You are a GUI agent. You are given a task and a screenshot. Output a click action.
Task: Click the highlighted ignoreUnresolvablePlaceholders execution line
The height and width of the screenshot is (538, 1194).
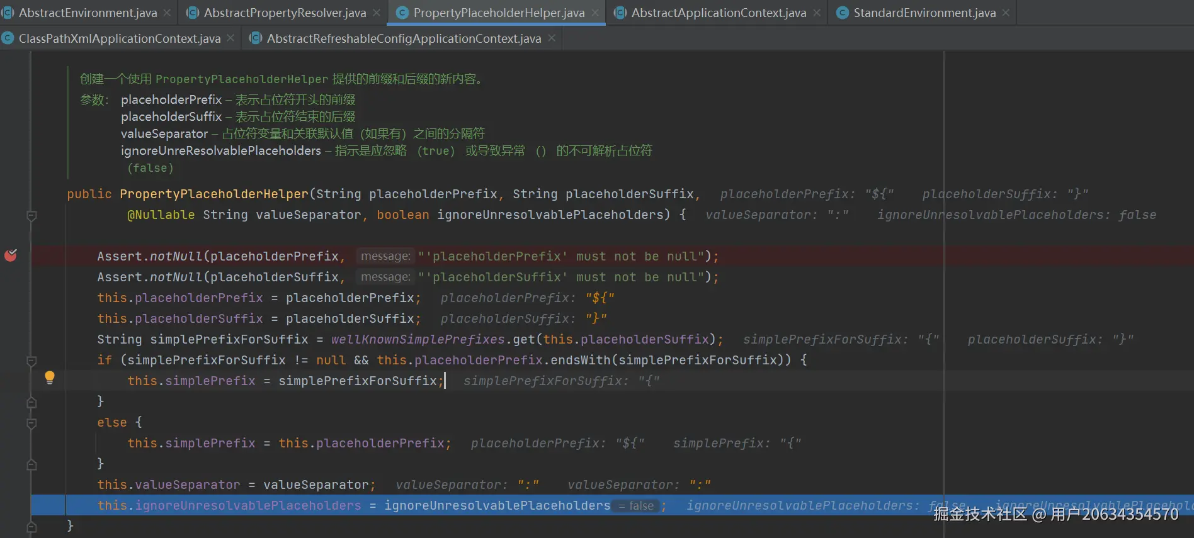click(x=612, y=506)
